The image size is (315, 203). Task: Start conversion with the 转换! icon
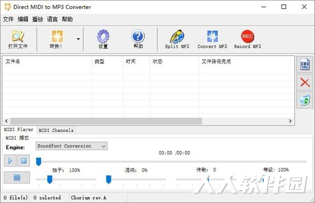(x=57, y=39)
